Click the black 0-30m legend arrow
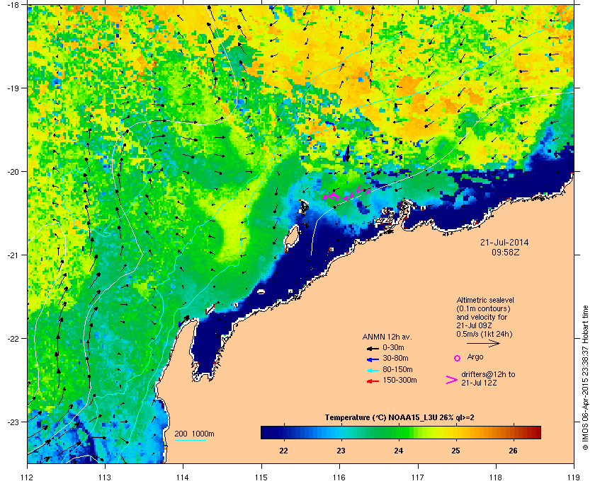Screen dimensions: 595x481 click(x=373, y=348)
